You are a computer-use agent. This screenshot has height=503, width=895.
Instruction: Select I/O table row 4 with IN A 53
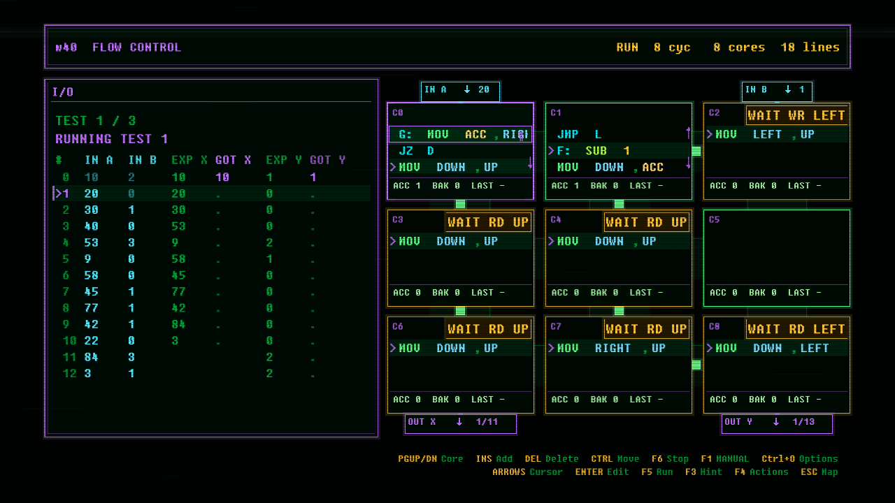(x=211, y=242)
